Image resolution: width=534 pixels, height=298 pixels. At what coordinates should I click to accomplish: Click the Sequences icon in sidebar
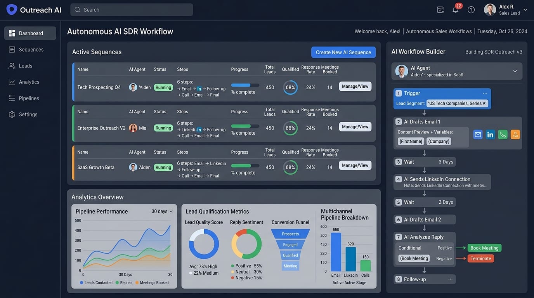pyautogui.click(x=12, y=50)
